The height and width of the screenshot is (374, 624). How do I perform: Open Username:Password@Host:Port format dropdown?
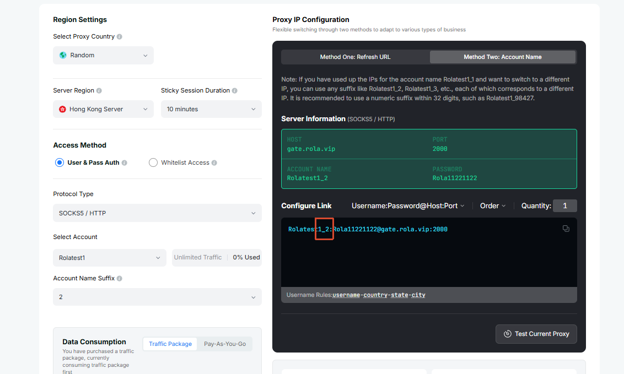408,206
